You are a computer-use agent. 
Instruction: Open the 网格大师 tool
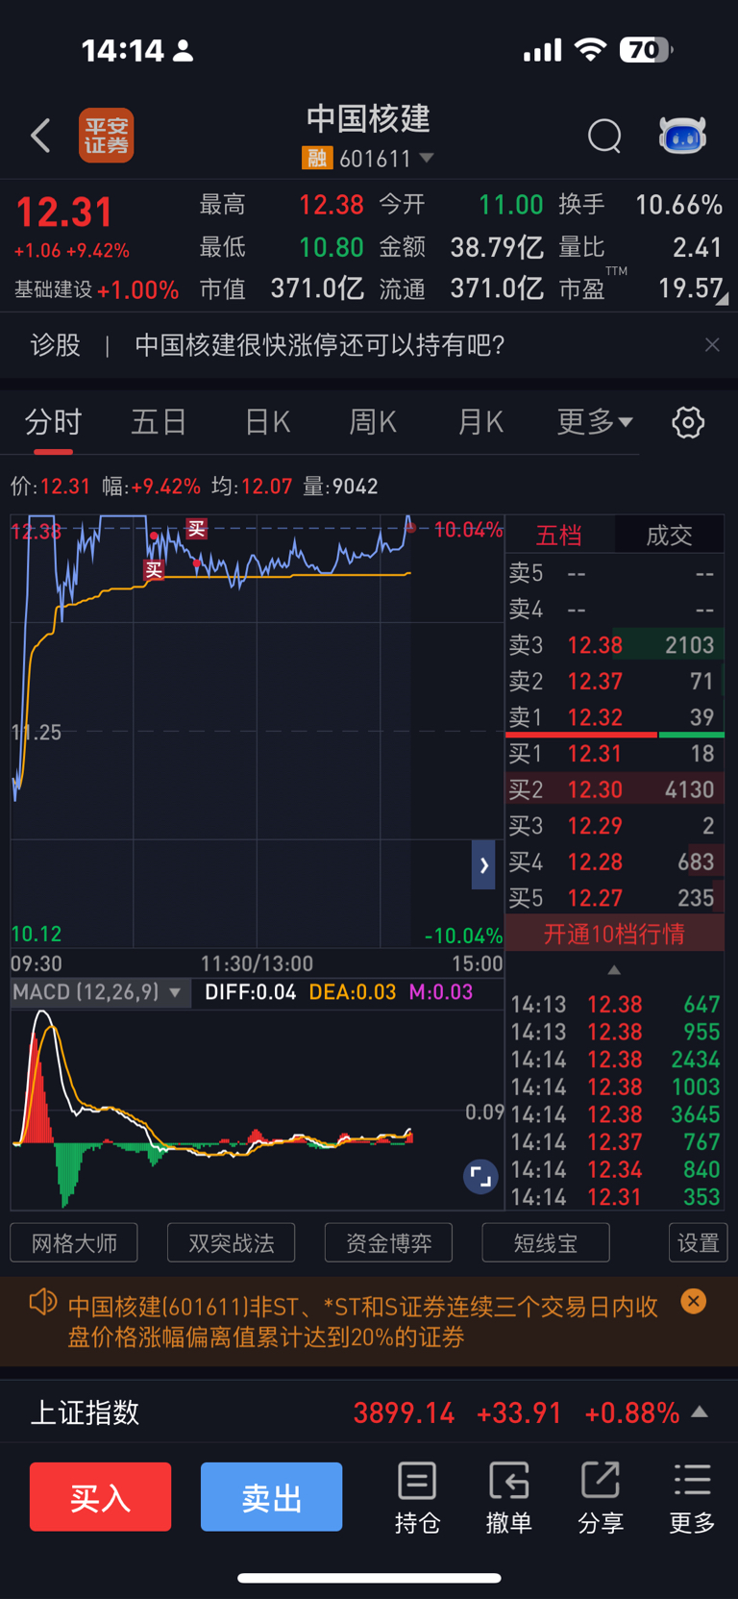click(x=74, y=1242)
